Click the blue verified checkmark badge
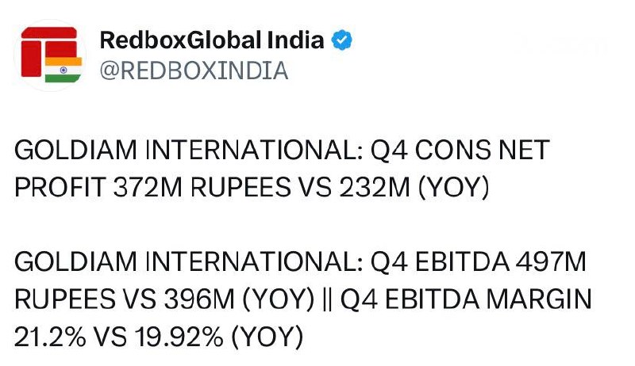 [342, 40]
